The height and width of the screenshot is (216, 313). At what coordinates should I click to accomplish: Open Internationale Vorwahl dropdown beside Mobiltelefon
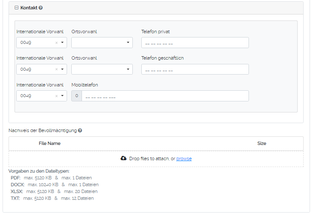click(x=62, y=96)
